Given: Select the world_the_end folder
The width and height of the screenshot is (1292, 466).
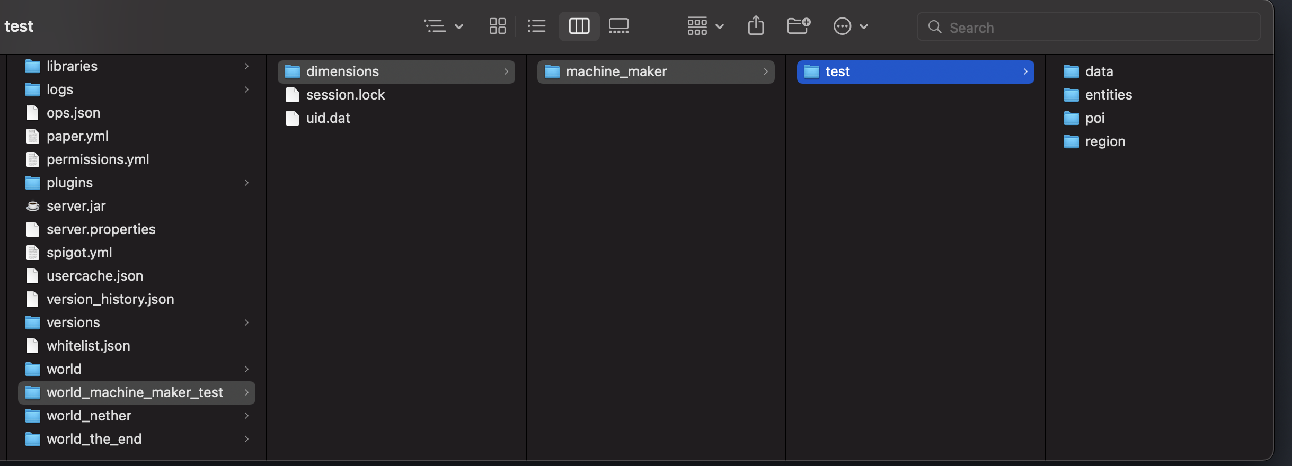Looking at the screenshot, I should (137, 439).
